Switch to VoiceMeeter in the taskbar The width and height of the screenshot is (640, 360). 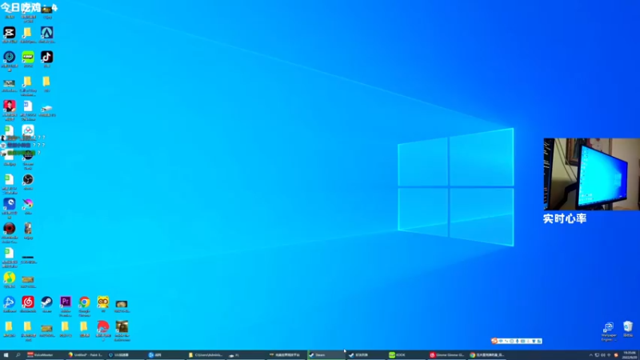click(x=44, y=355)
